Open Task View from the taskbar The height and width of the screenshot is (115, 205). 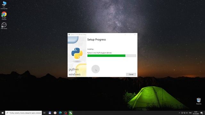45,113
